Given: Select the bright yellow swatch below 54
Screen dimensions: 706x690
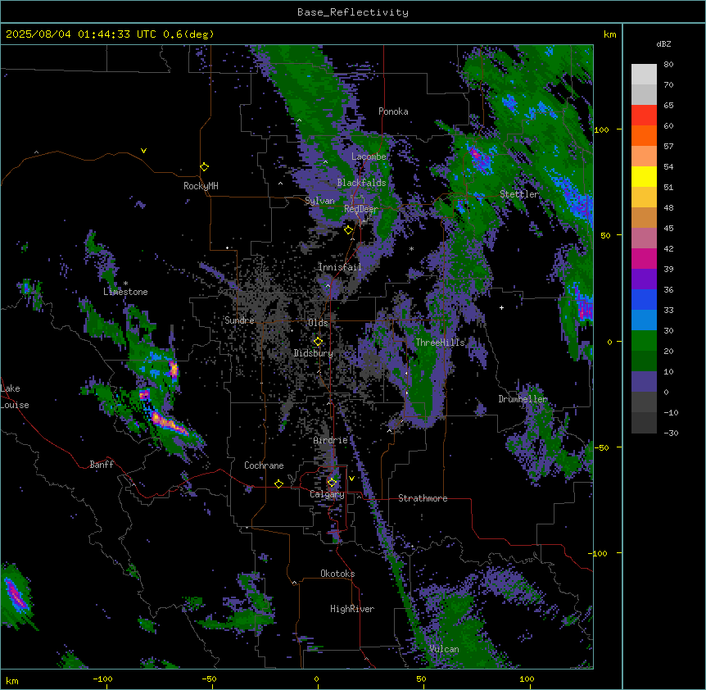Looking at the screenshot, I should pyautogui.click(x=644, y=176).
